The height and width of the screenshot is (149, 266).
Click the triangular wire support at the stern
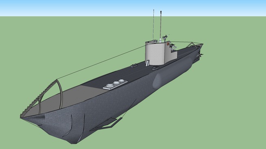click(191, 45)
